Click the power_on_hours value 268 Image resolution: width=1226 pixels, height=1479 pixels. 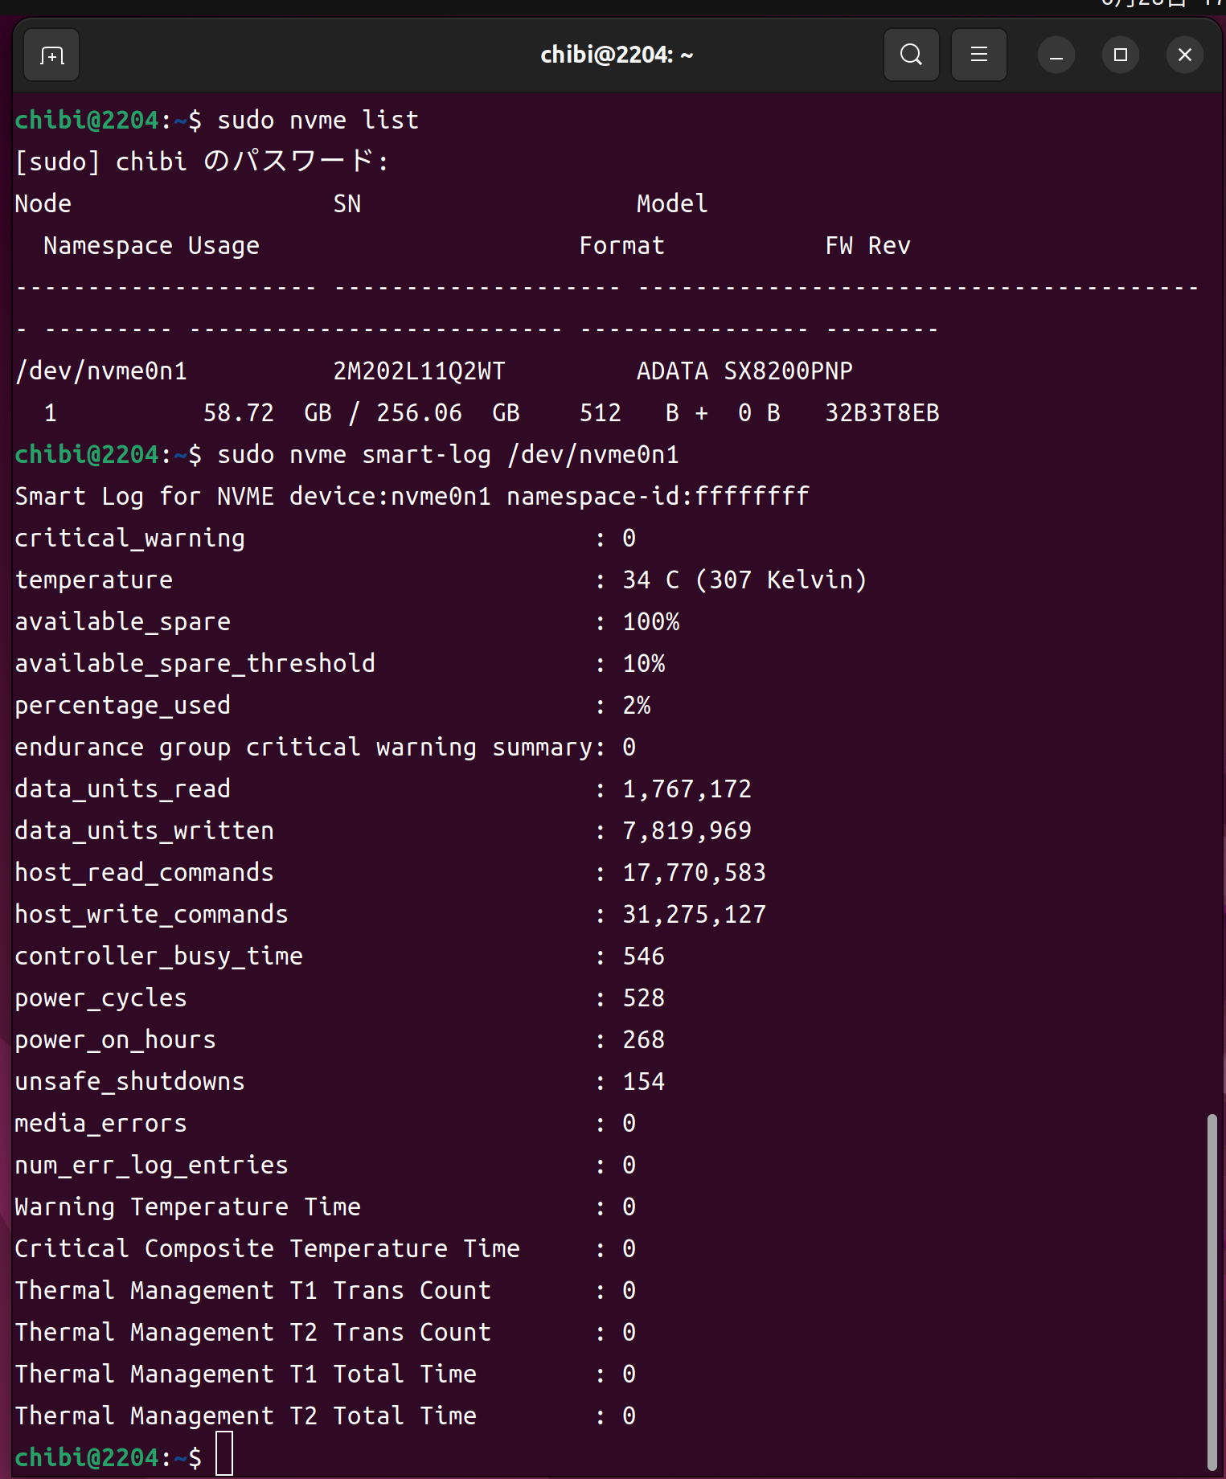[643, 1040]
